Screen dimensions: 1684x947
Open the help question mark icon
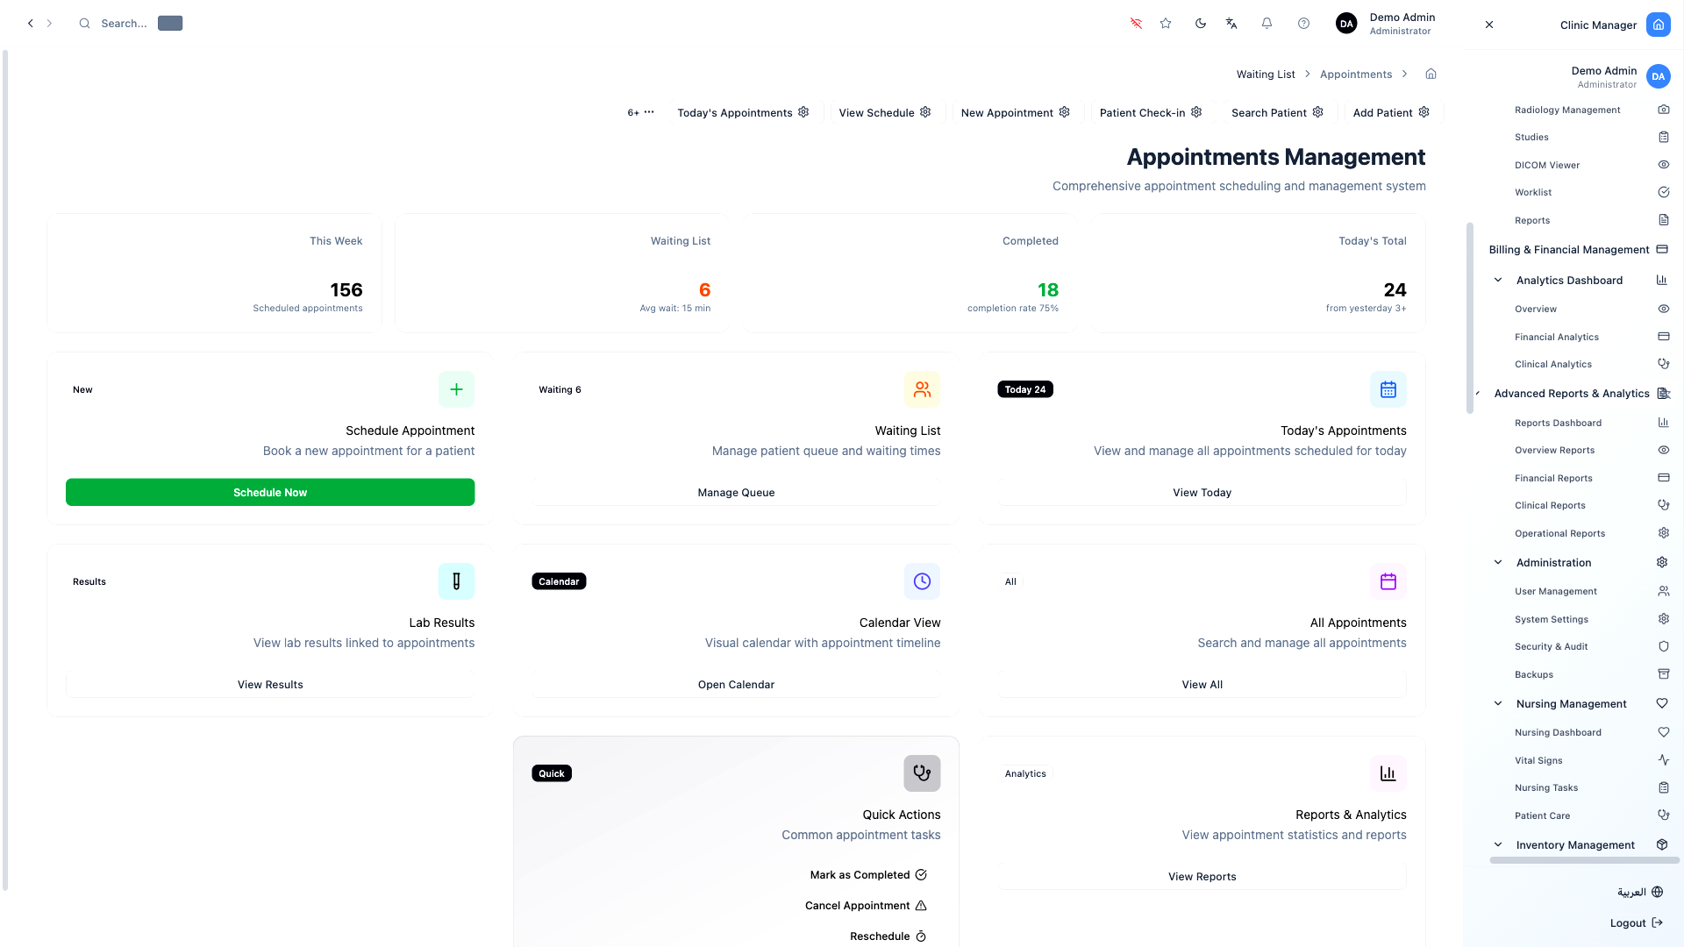pos(1303,24)
